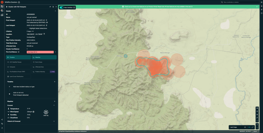Click the Very likely fire confidence bar
Screen dimensions: 263x133
point(40,52)
